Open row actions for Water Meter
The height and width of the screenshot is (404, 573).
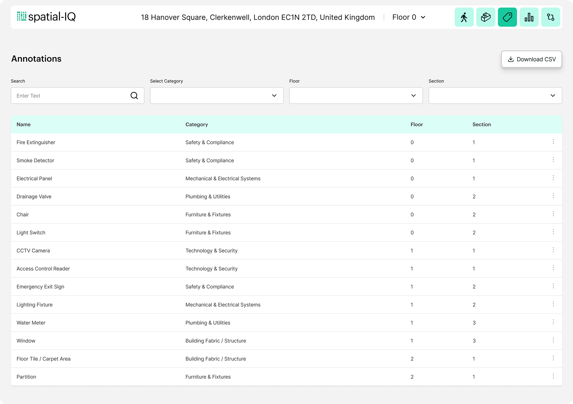pyautogui.click(x=553, y=322)
